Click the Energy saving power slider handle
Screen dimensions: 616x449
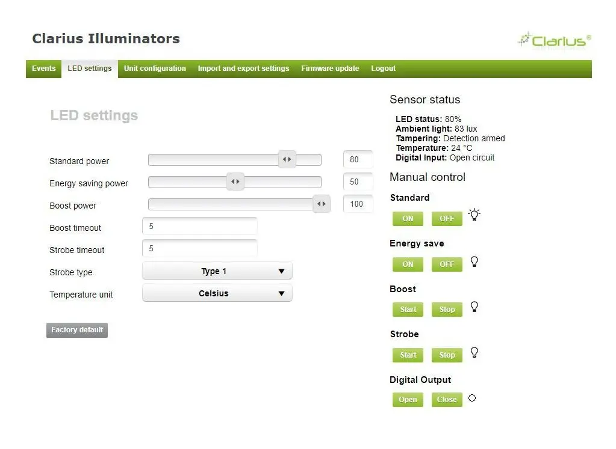[x=235, y=182]
